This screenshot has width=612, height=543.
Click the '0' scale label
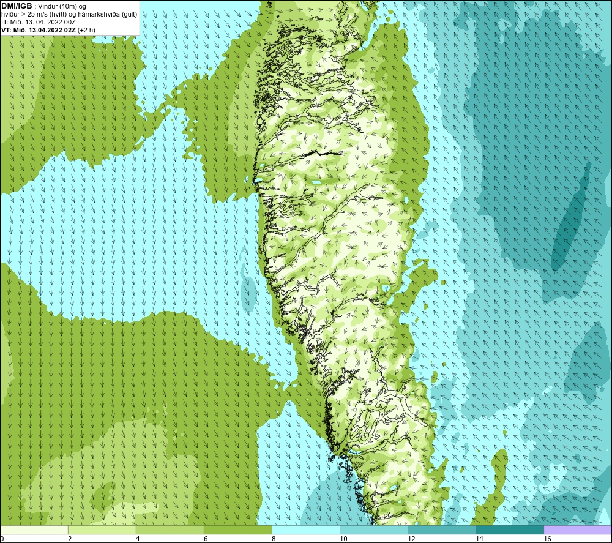tap(2, 539)
